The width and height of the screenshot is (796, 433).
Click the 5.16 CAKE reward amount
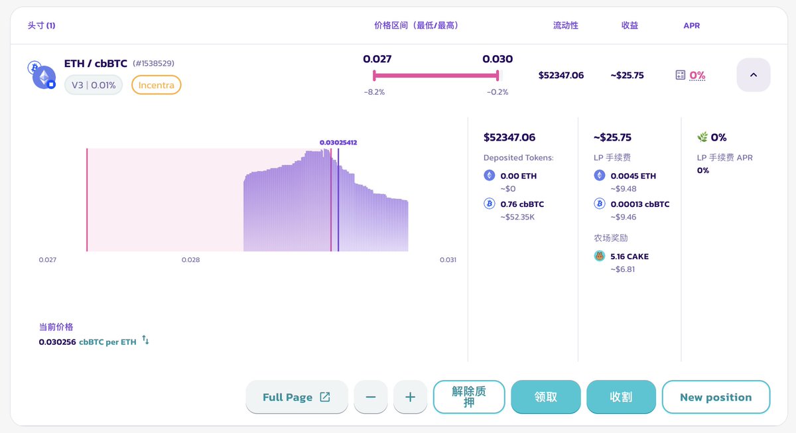coord(630,256)
